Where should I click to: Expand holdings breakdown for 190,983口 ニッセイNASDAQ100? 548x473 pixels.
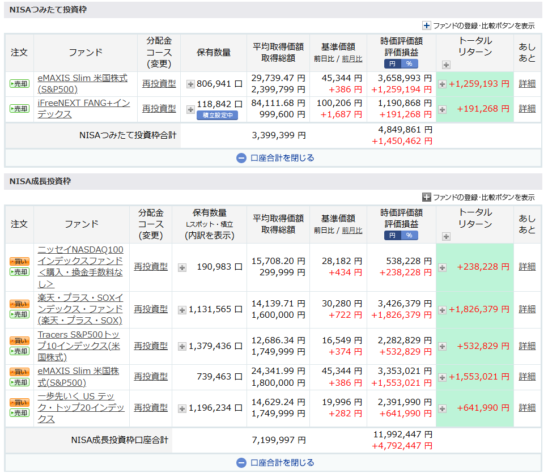(x=182, y=267)
